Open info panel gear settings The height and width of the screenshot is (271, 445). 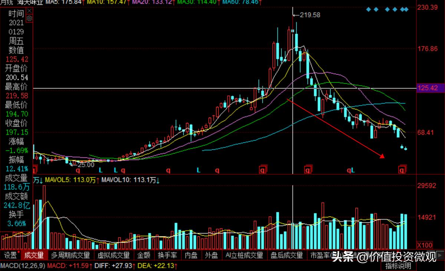(30, 18)
